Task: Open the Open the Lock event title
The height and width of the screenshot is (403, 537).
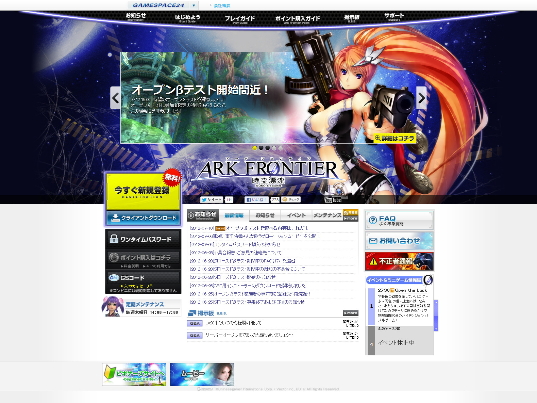Action: point(411,290)
